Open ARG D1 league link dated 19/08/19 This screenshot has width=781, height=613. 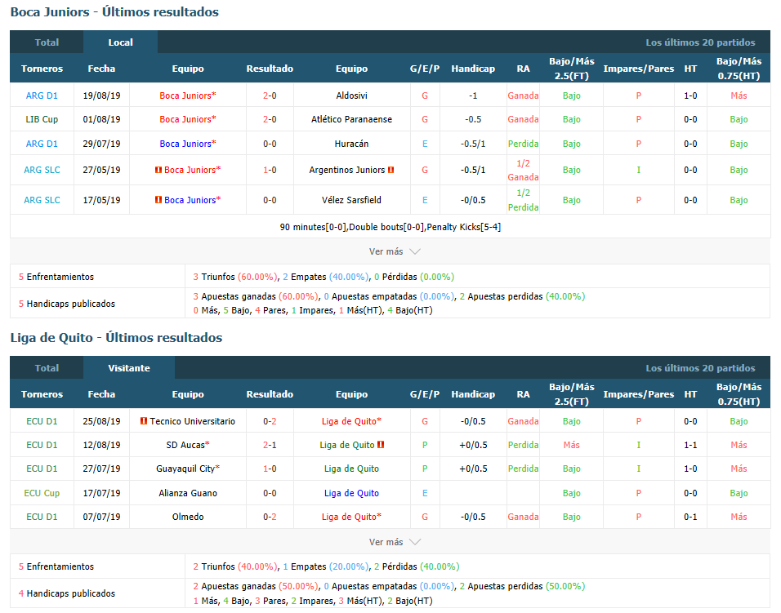pos(42,96)
